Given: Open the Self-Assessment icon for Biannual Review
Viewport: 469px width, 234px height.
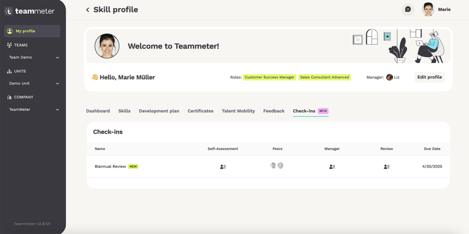Looking at the screenshot, I should [x=223, y=167].
